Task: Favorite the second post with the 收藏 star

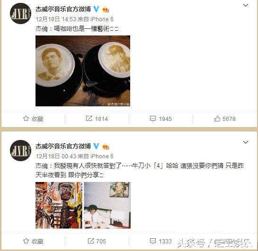Action: click(x=33, y=241)
